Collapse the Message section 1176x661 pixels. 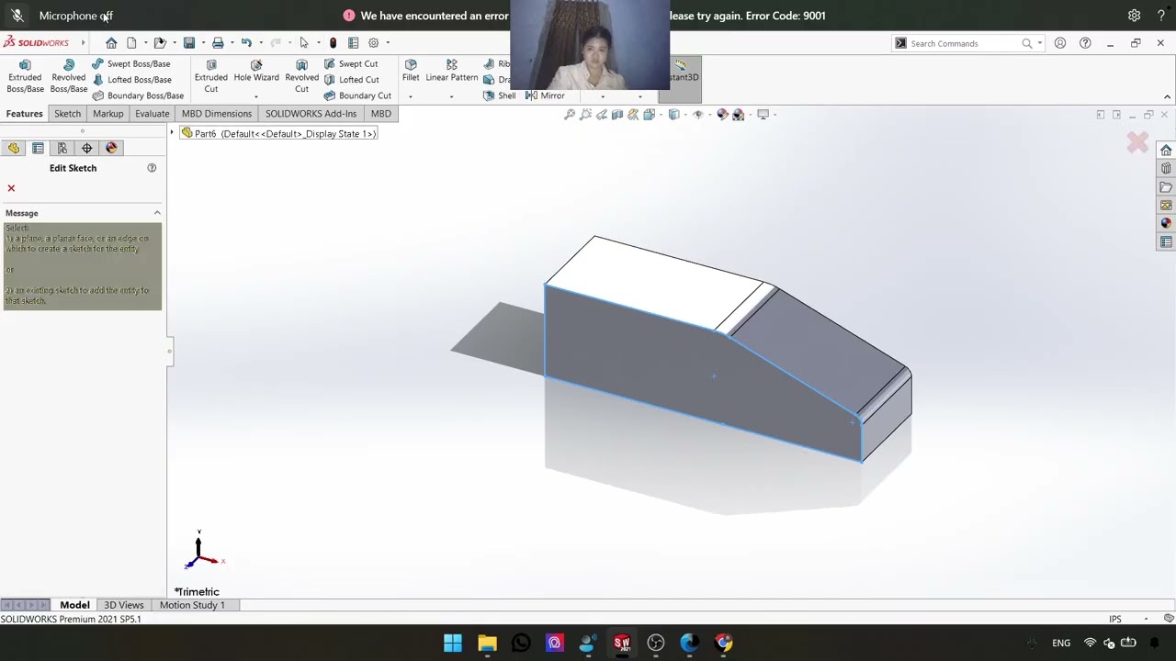click(x=157, y=213)
